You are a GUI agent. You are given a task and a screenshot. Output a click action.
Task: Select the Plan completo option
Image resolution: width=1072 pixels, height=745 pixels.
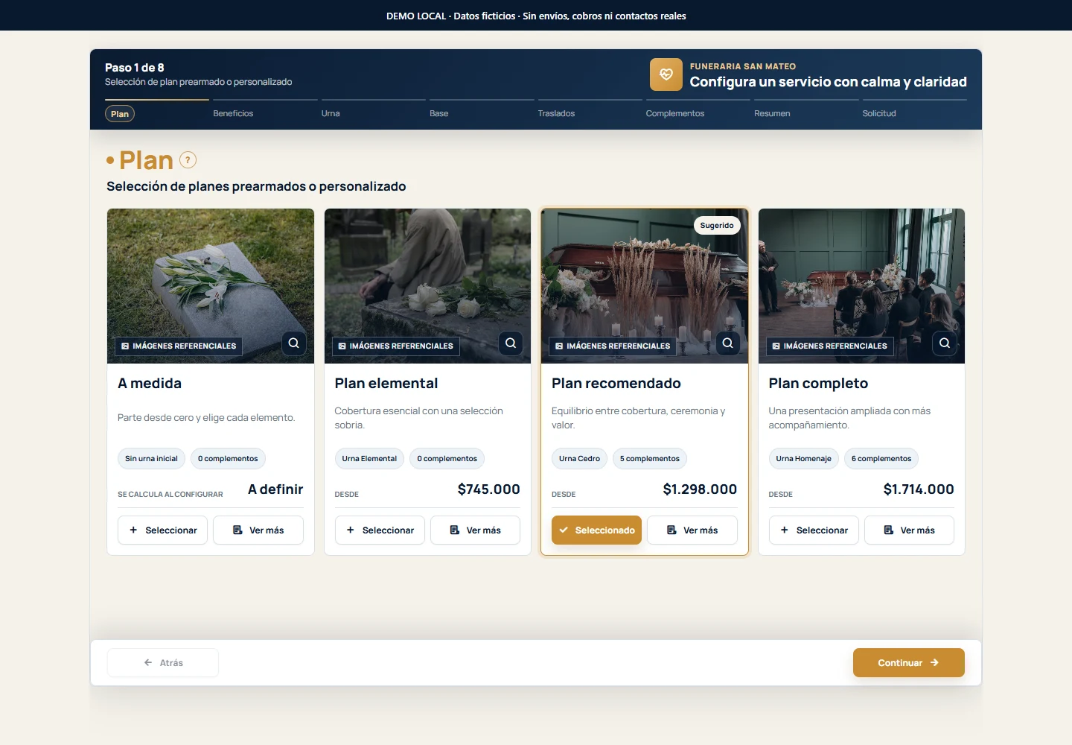point(814,530)
